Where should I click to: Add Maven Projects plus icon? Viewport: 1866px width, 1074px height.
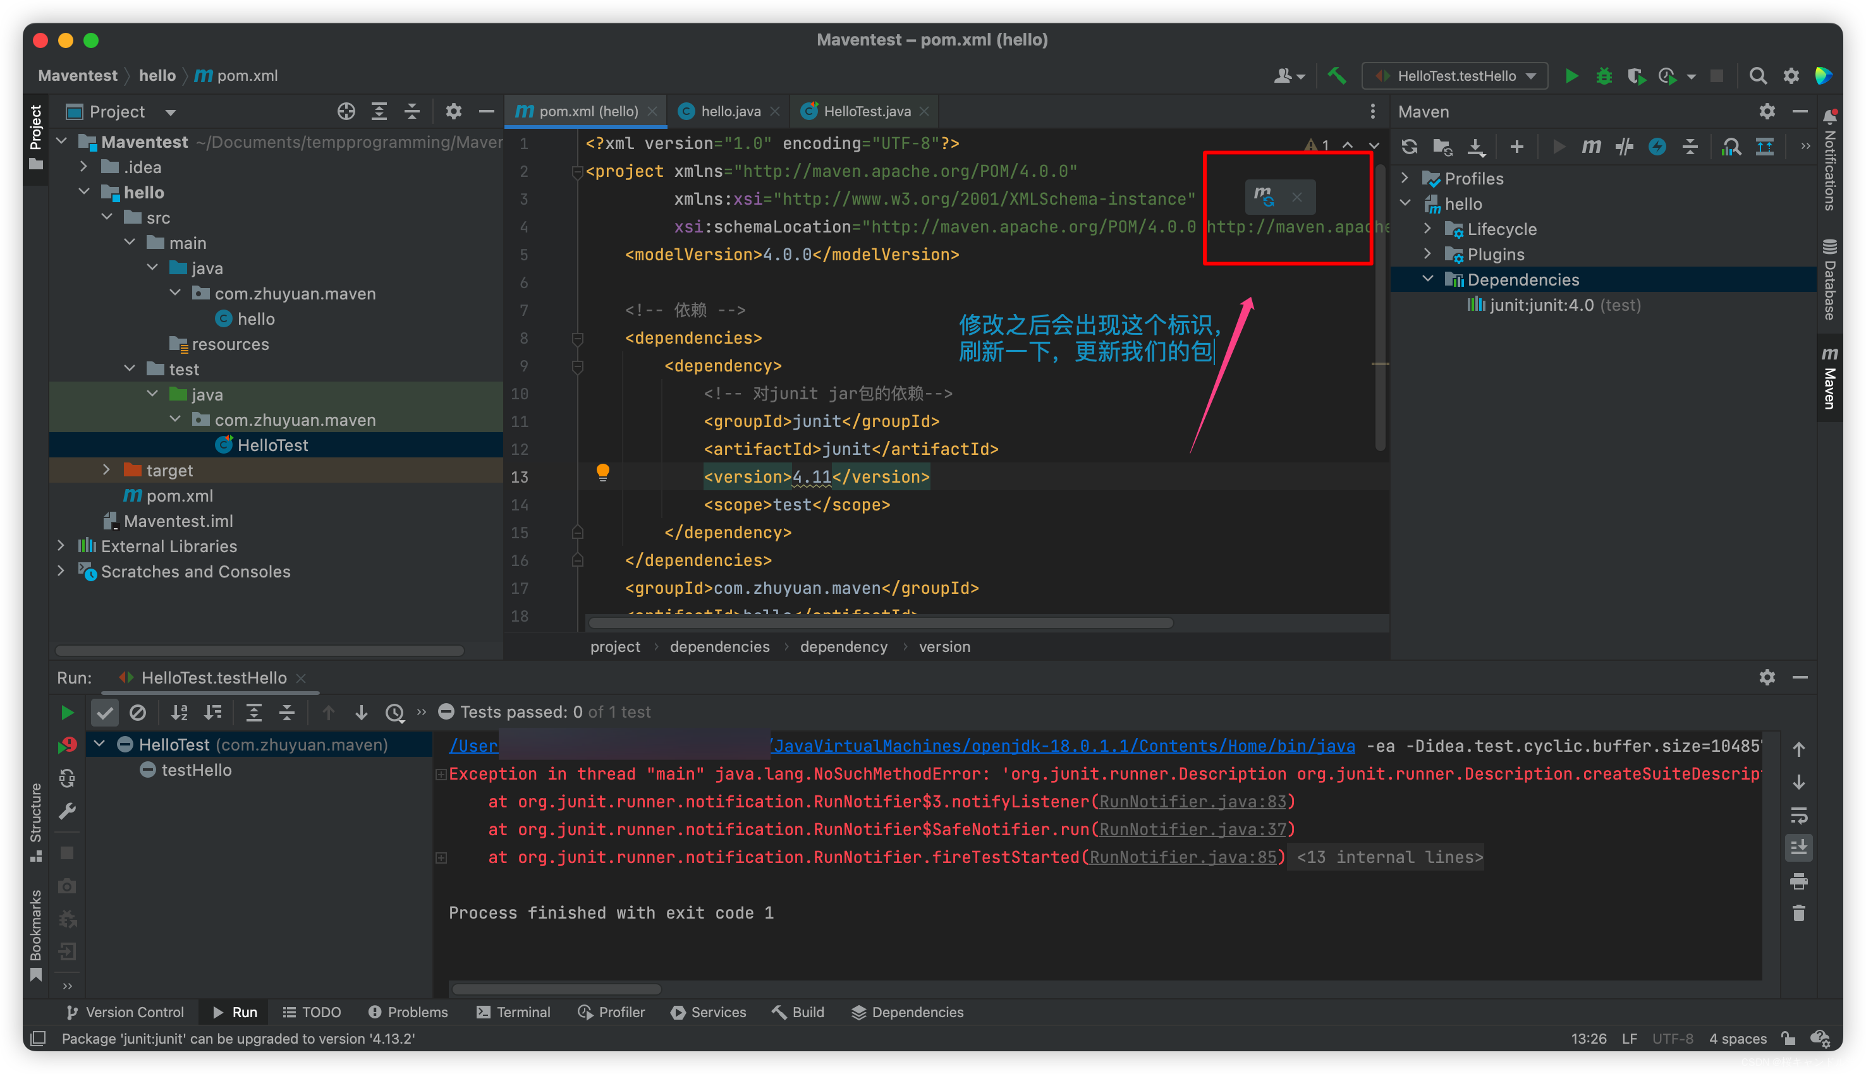point(1516,146)
